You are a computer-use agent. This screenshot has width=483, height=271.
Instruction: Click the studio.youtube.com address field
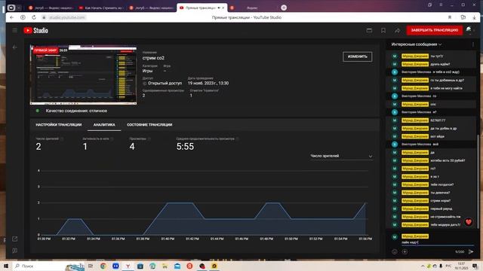pos(67,17)
